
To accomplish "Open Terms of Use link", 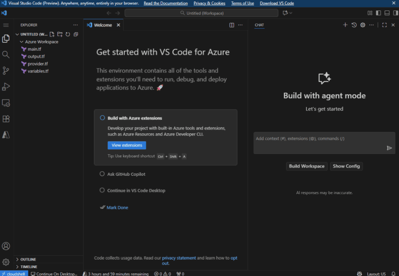I will point(242,3).
